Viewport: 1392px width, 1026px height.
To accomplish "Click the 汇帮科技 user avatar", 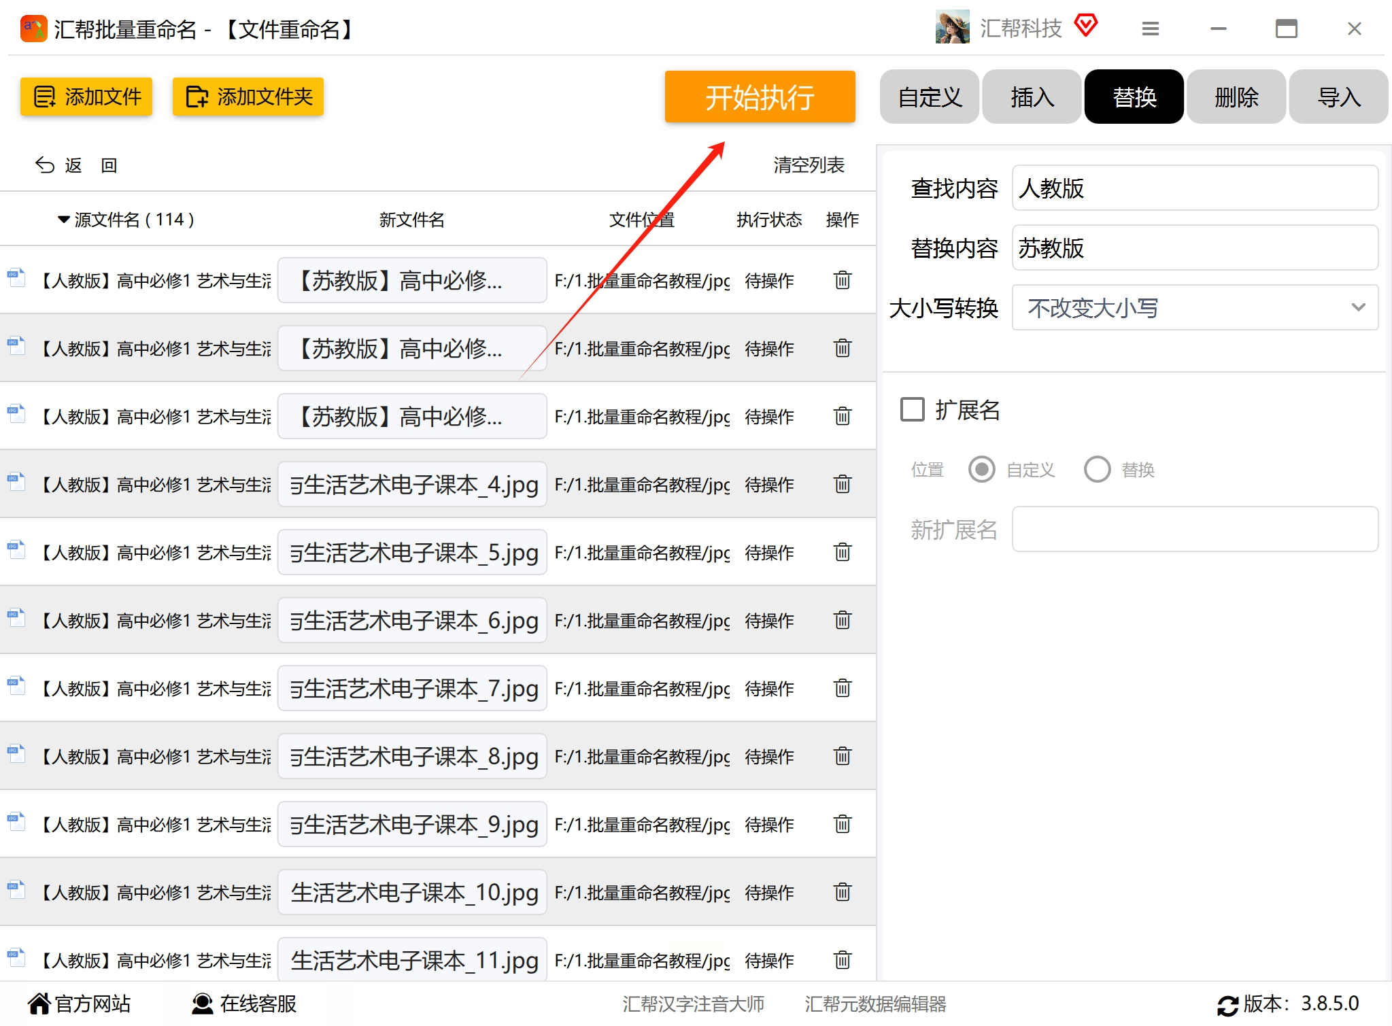I will (952, 28).
